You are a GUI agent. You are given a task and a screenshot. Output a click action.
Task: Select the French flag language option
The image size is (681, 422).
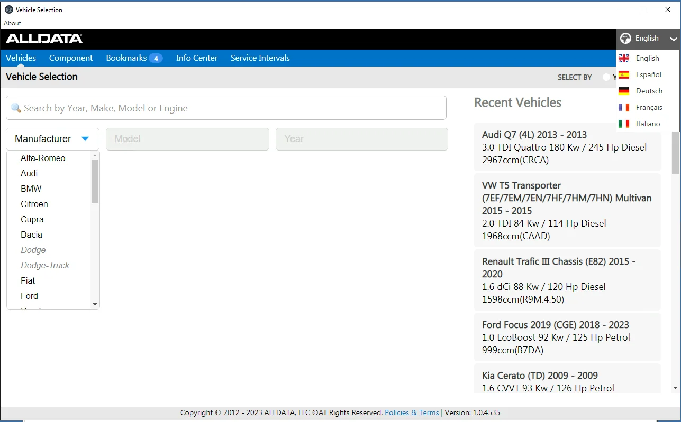click(x=624, y=107)
